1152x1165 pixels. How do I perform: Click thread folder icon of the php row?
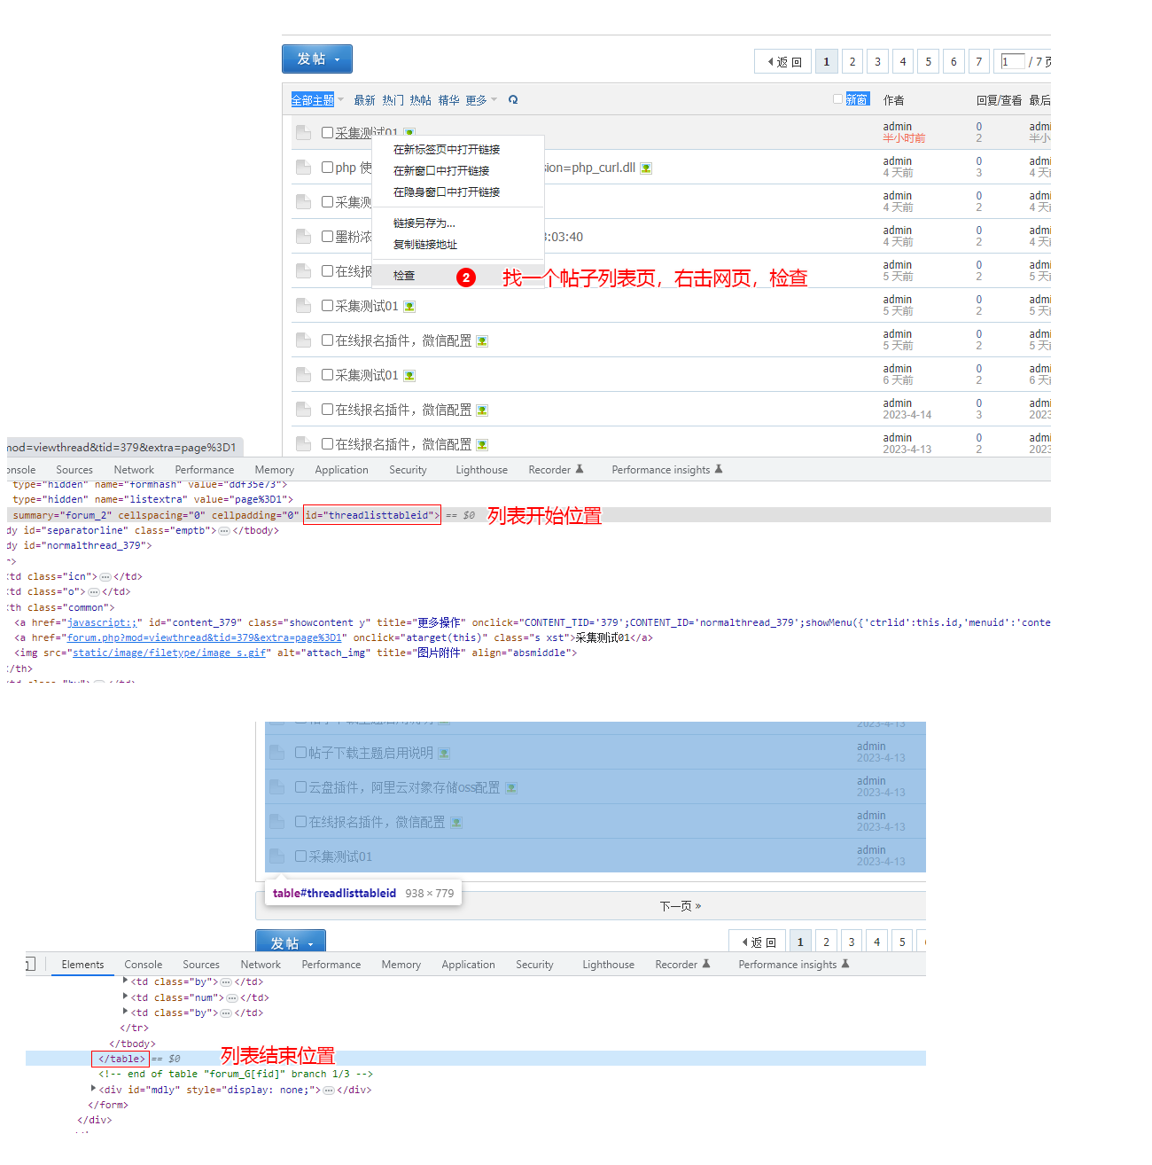(303, 168)
